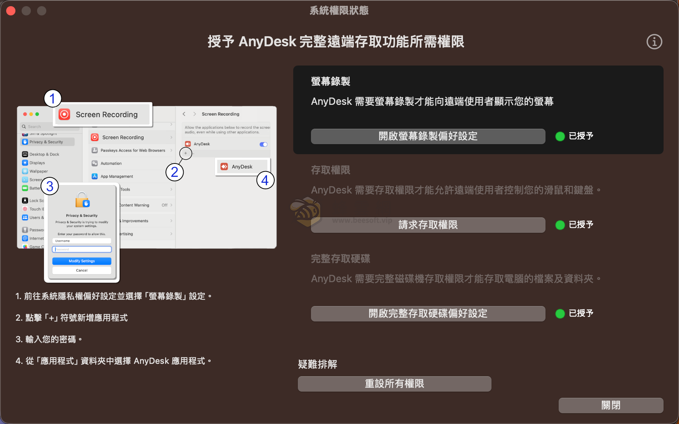Screen dimensions: 679x424
Task: Click 開啟完整存取硬碟偏好設定 button
Action: pyautogui.click(x=428, y=313)
